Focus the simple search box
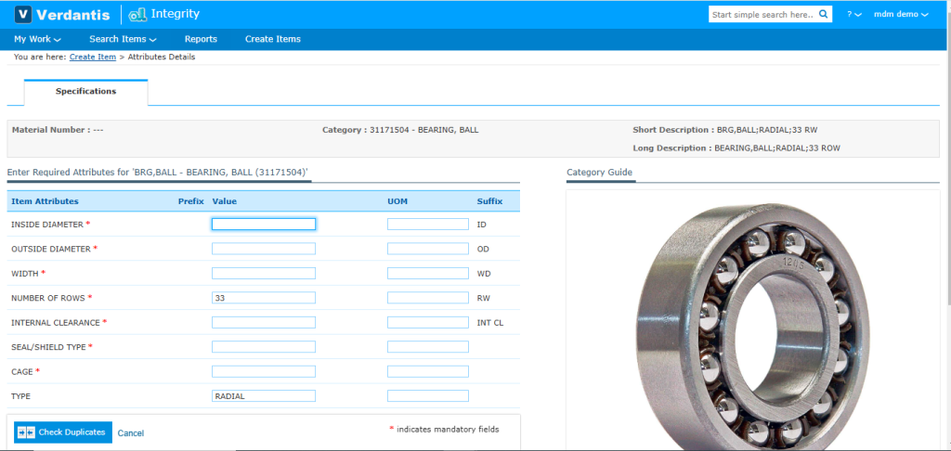This screenshot has height=451, width=951. click(762, 15)
